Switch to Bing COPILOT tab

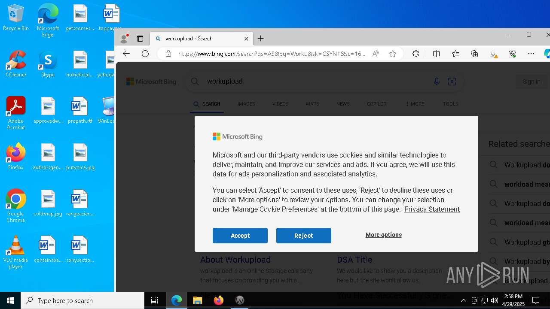point(377,104)
